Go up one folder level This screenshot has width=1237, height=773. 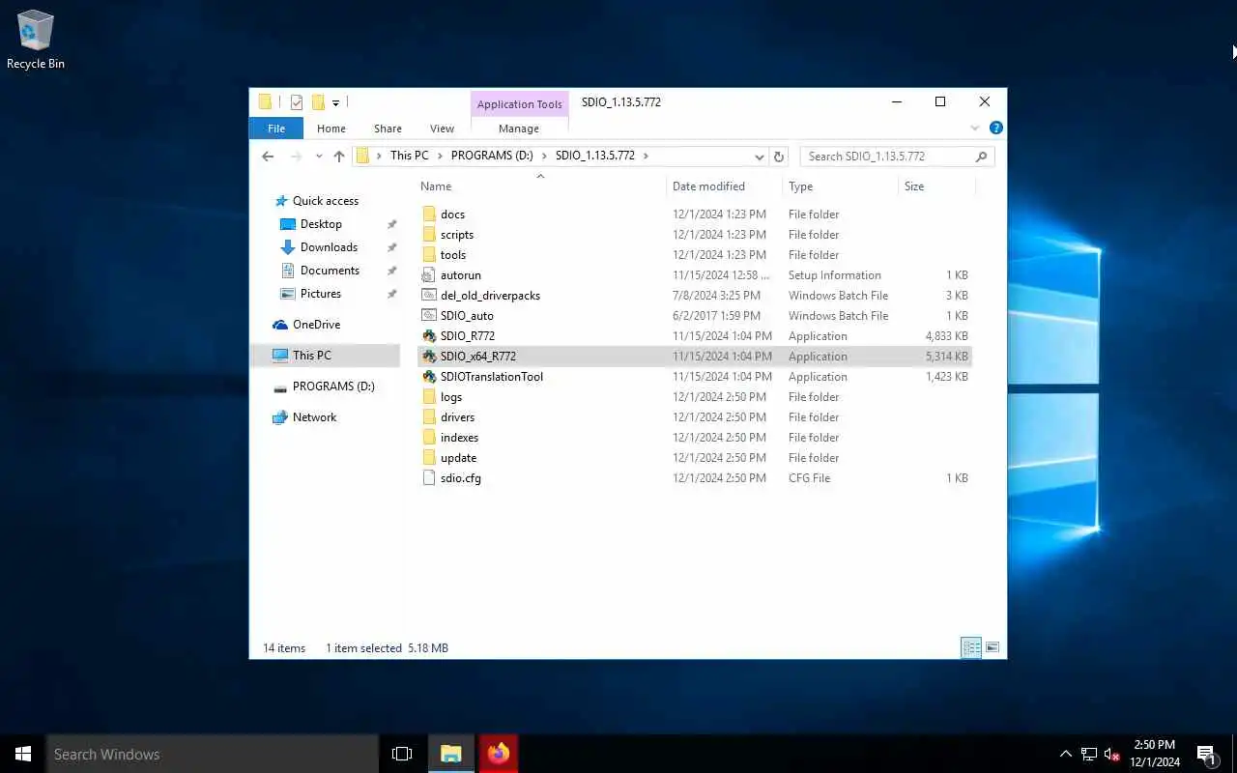point(339,156)
